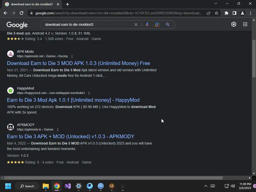Open File Explorer from taskbar
Viewport: 256px width, 192px height.
point(46,186)
